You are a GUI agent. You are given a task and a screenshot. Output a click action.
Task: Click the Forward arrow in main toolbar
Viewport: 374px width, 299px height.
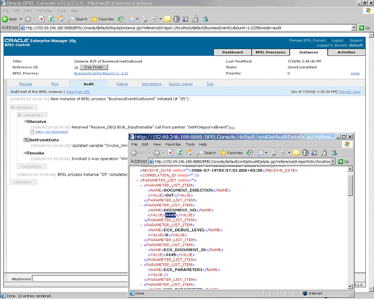[x=28, y=19]
